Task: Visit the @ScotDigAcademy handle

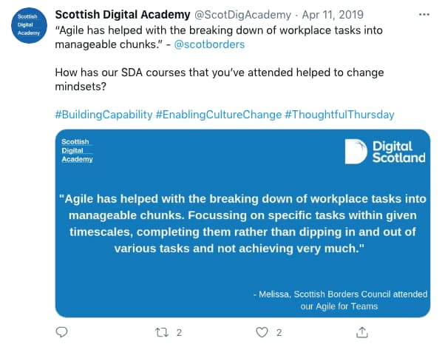Action: [x=242, y=15]
